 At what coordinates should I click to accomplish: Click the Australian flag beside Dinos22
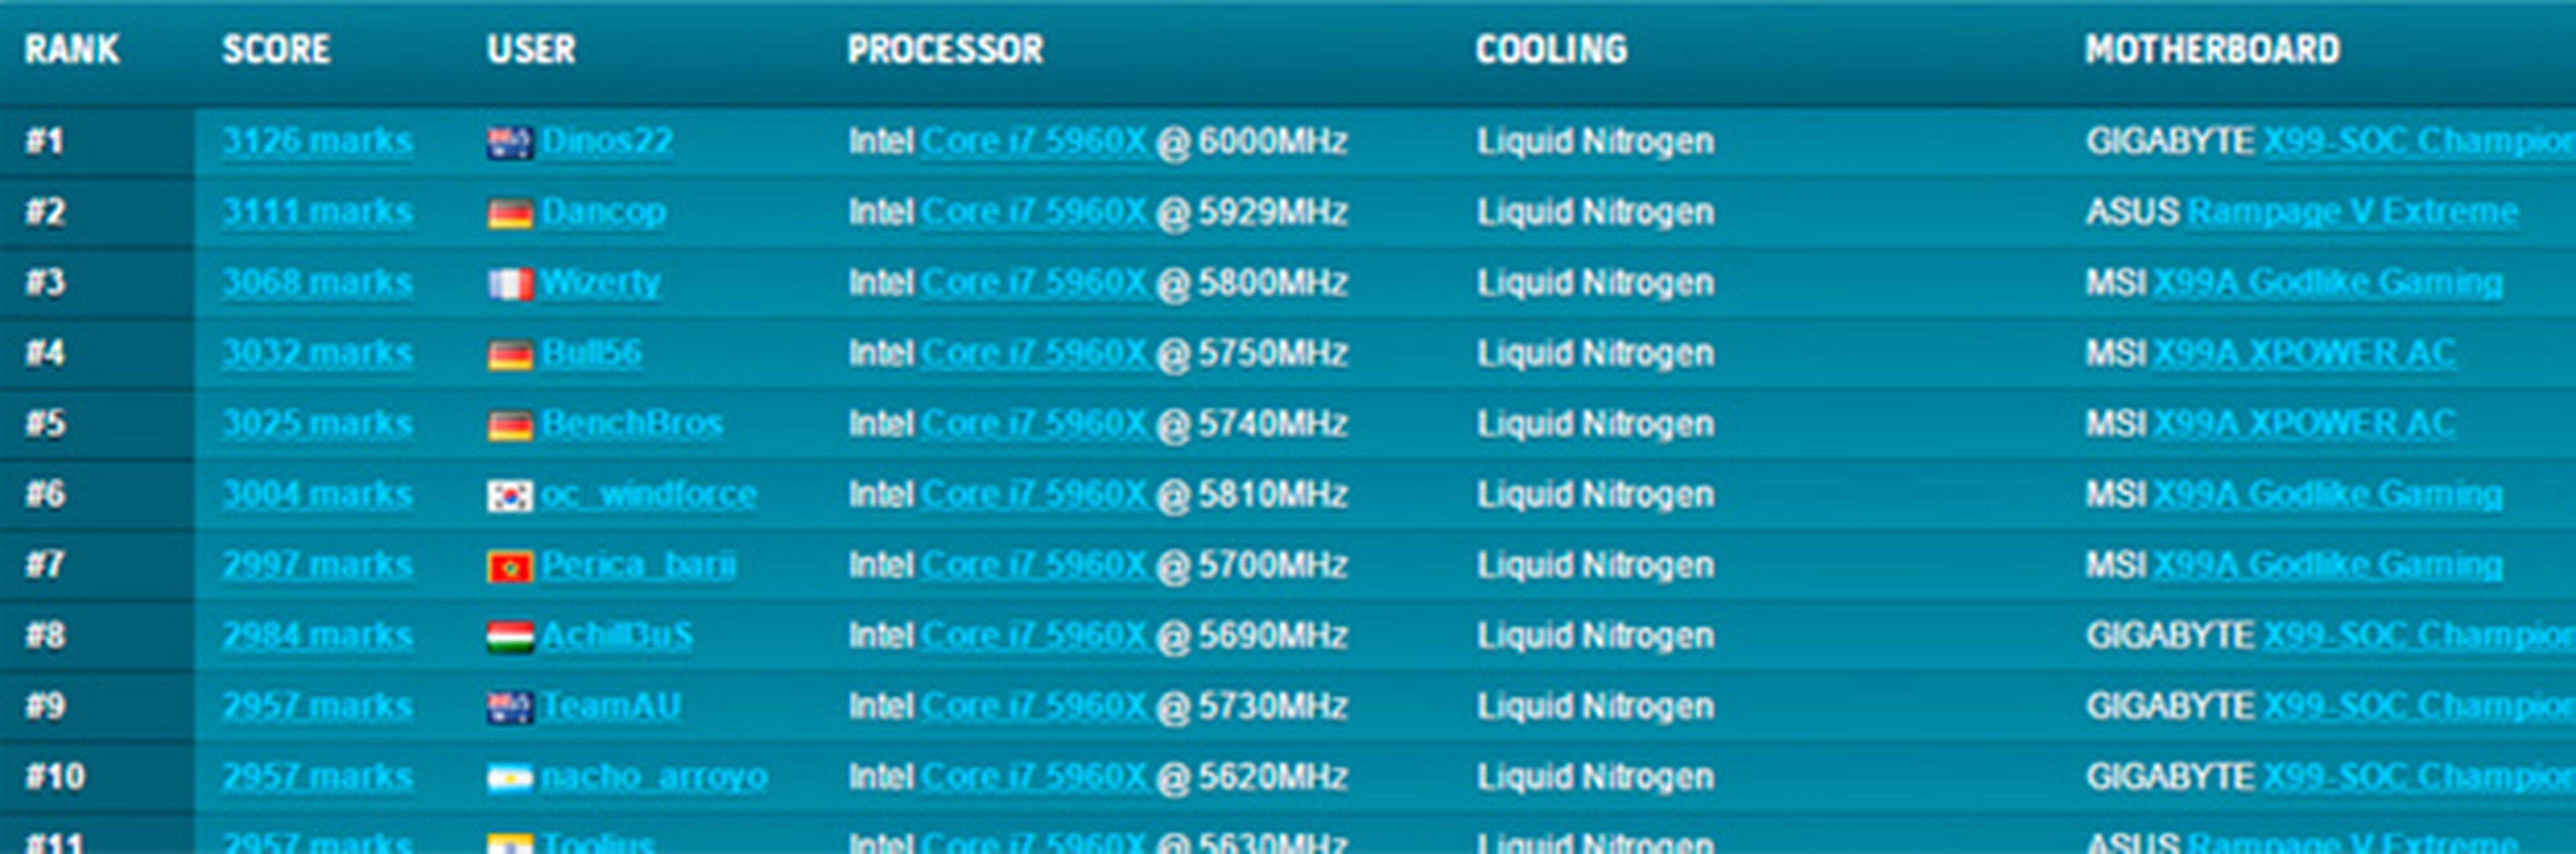click(510, 143)
